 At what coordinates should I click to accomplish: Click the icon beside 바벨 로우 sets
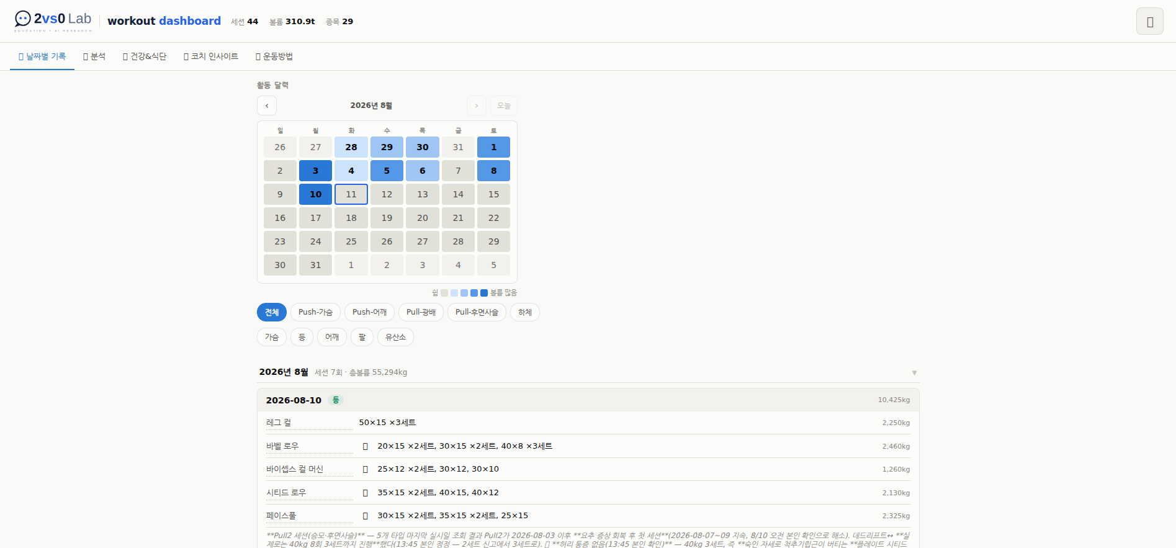pos(365,446)
